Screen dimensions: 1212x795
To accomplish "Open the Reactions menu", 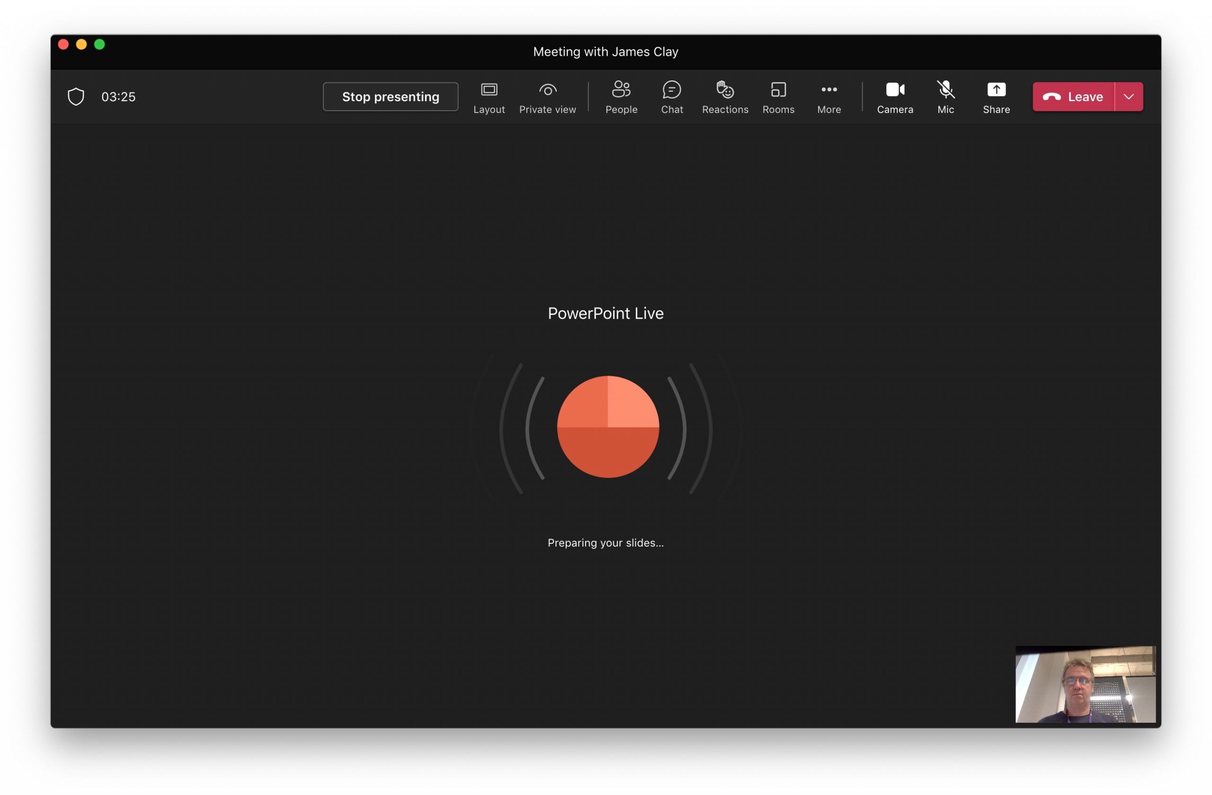I will [725, 97].
